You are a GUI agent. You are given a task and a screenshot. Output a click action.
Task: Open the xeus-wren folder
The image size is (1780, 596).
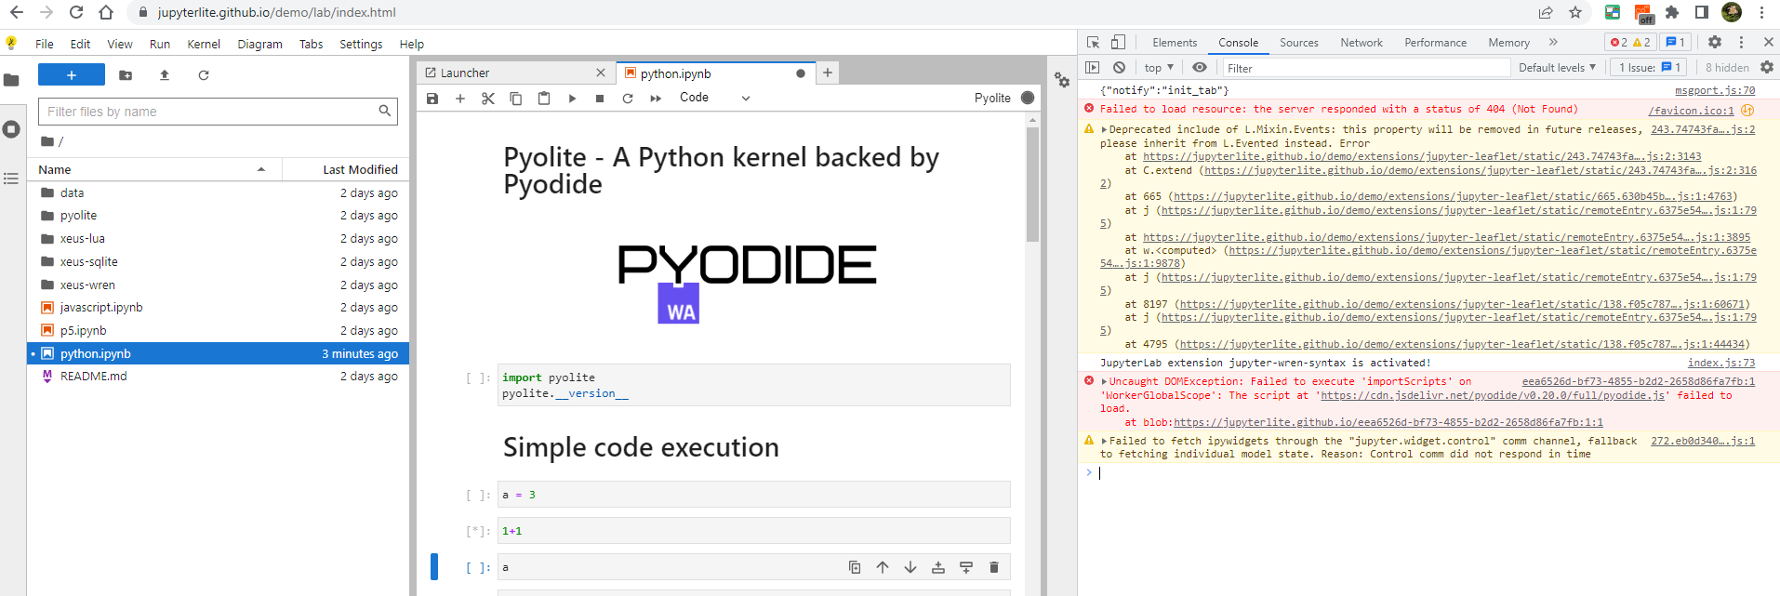(x=218, y=285)
